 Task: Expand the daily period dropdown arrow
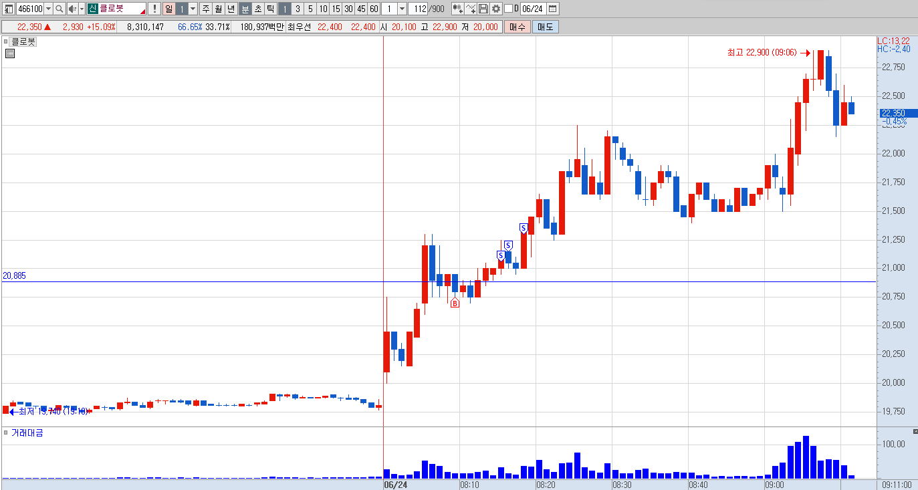pos(193,9)
